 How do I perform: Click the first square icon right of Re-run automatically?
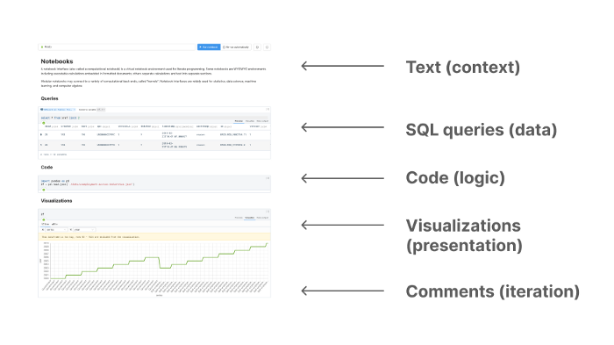coord(257,47)
